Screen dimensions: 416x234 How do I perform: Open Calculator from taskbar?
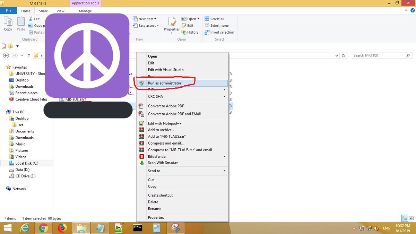coord(156,228)
